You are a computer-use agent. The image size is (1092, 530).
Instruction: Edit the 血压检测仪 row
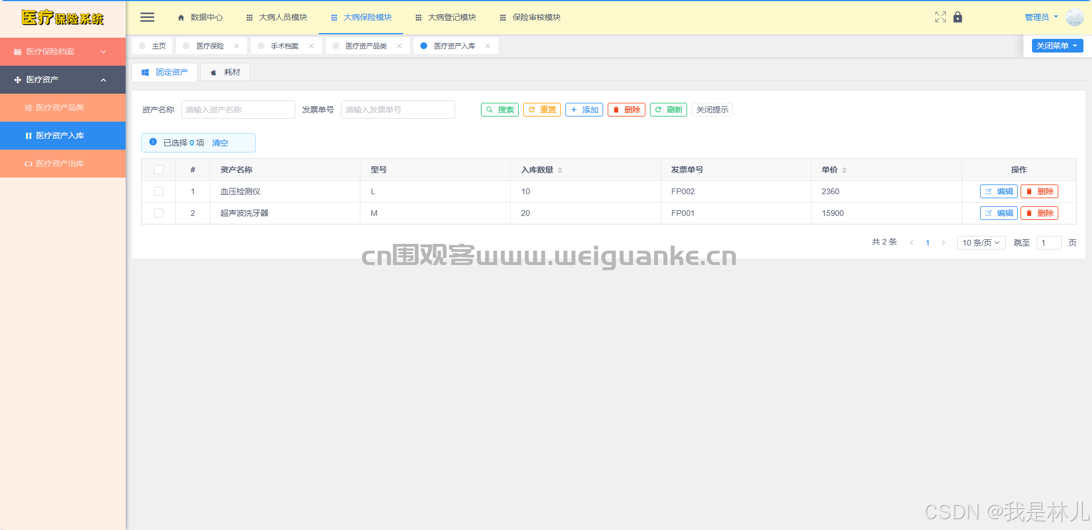pos(999,191)
